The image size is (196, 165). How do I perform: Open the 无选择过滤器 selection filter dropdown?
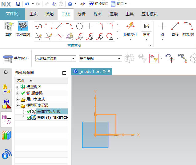pyautogui.click(x=56, y=58)
